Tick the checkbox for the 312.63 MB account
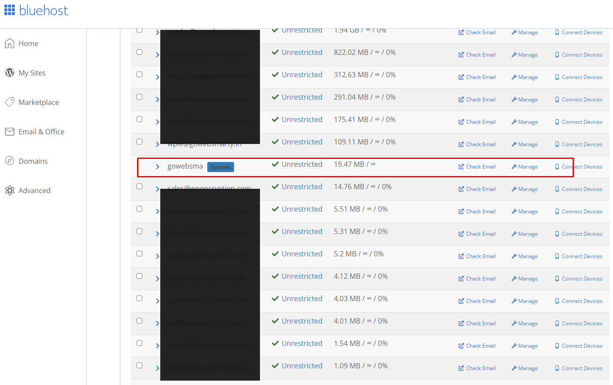This screenshot has width=613, height=385. (x=139, y=75)
